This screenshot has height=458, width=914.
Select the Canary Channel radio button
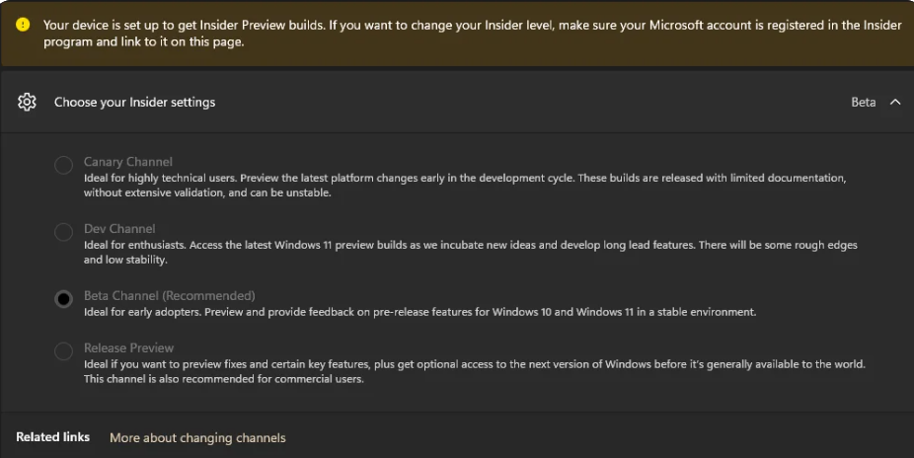[64, 166]
